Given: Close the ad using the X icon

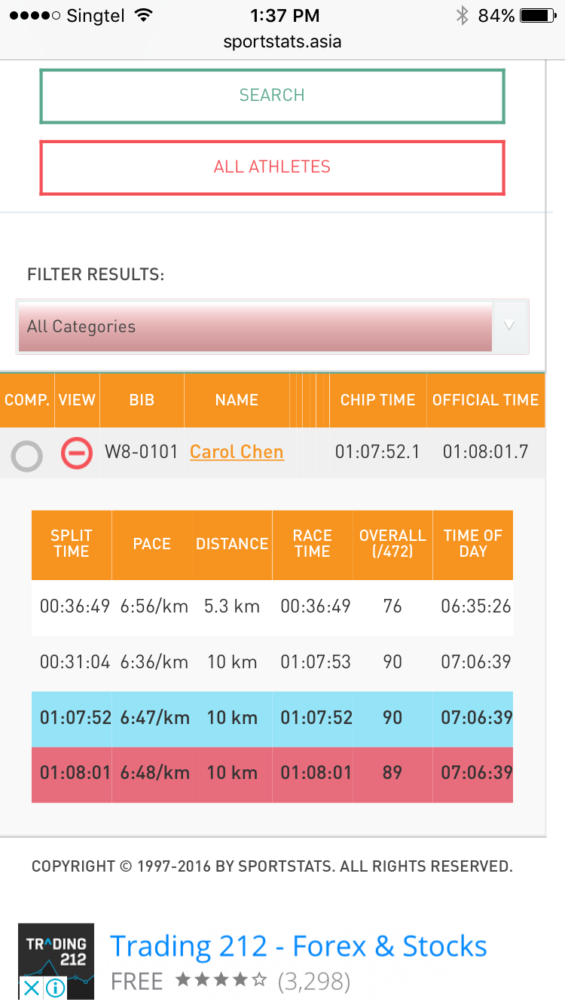Looking at the screenshot, I should pos(32,988).
